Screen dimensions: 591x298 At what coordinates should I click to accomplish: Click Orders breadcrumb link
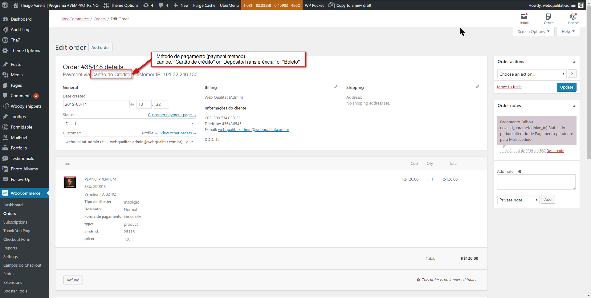[100, 19]
